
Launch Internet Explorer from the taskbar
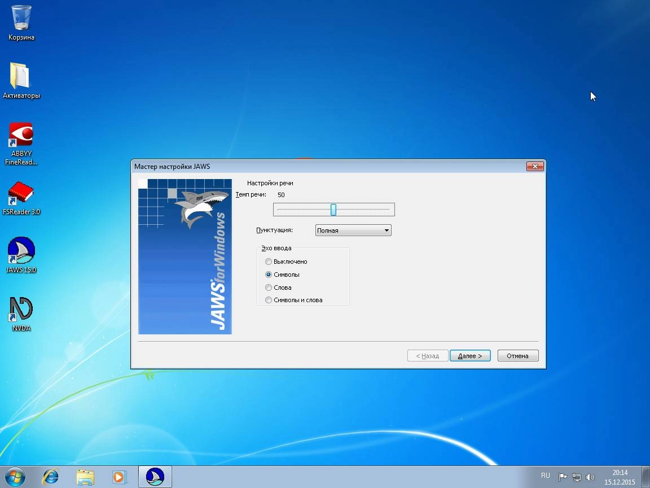coord(51,477)
